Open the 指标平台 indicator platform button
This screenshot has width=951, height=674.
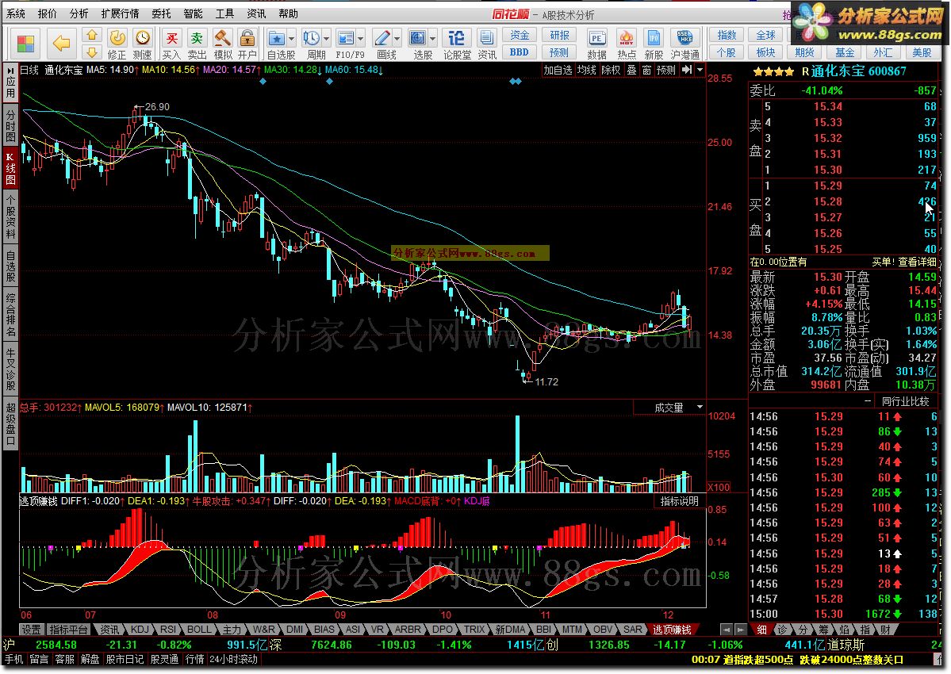(68, 629)
